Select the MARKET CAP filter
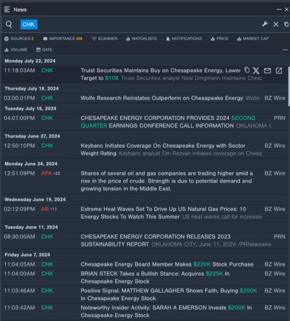Screen dimensions: 290x321 click(252, 39)
